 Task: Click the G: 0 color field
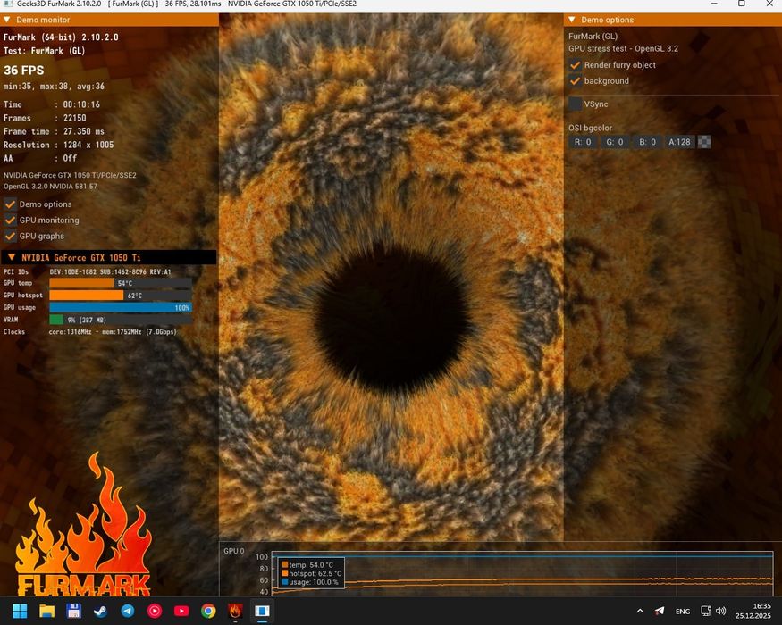pos(615,142)
